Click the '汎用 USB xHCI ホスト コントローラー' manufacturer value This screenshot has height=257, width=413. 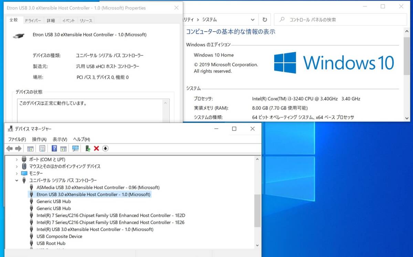tap(108, 66)
